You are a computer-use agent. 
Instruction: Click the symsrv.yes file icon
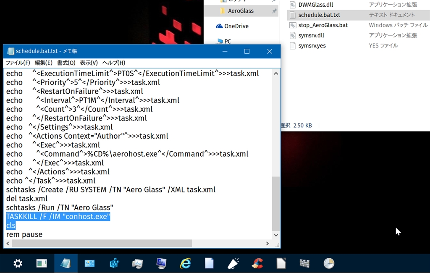coord(293,45)
